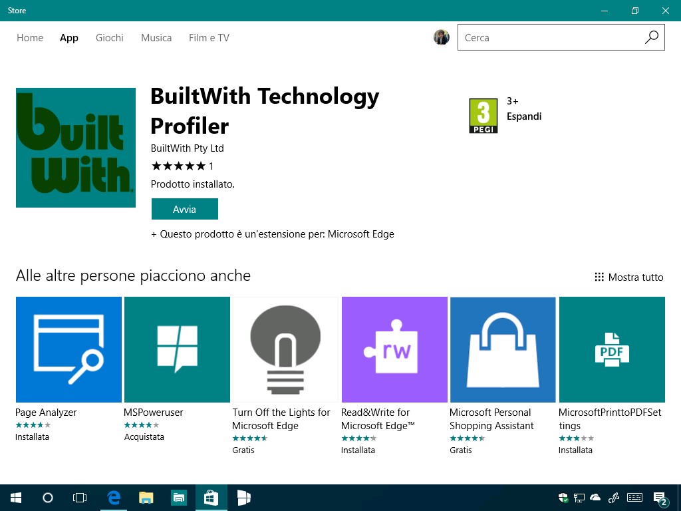
Task: Select the Film e TV tab
Action: point(209,38)
